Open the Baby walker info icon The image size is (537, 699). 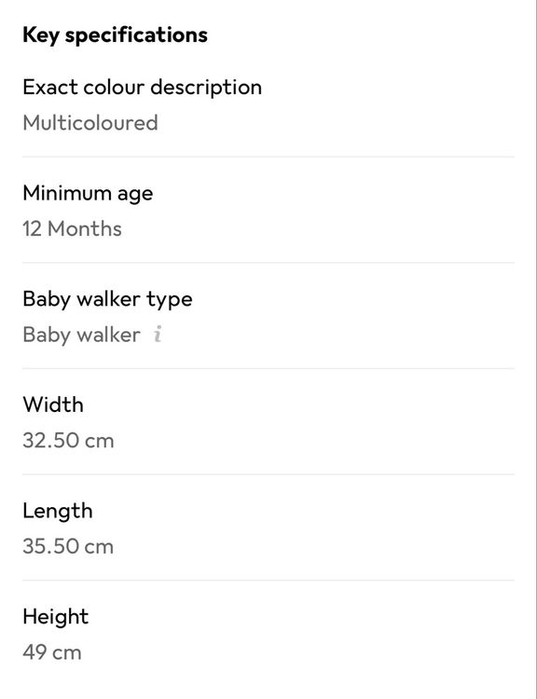pyautogui.click(x=158, y=334)
